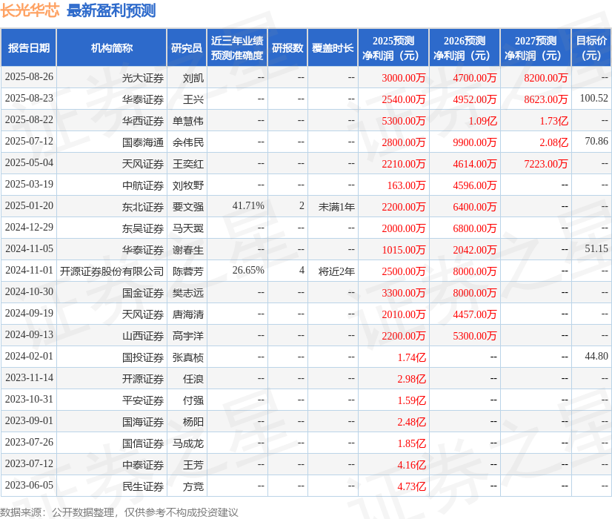Viewport: 612px width, 519px height.
Task: Click the 机构简称 column header
Action: [113, 47]
